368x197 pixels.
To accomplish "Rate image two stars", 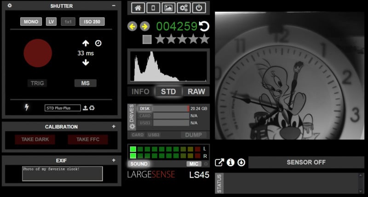I will coord(171,39).
